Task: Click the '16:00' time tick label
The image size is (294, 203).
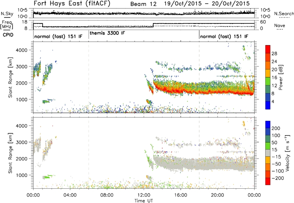Action: click(x=180, y=195)
